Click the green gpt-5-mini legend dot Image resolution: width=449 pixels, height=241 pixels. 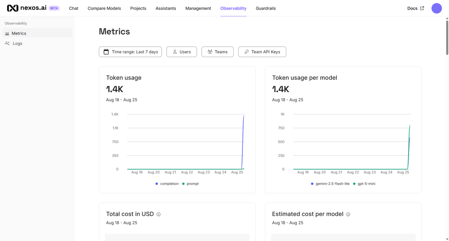pyautogui.click(x=354, y=183)
